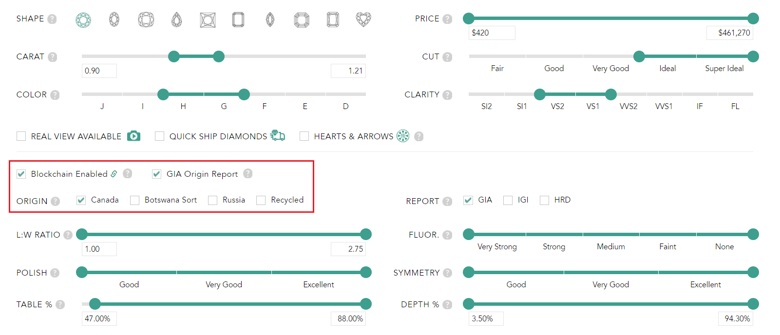
Task: Pick the Pear diamond shape
Action: point(177,19)
